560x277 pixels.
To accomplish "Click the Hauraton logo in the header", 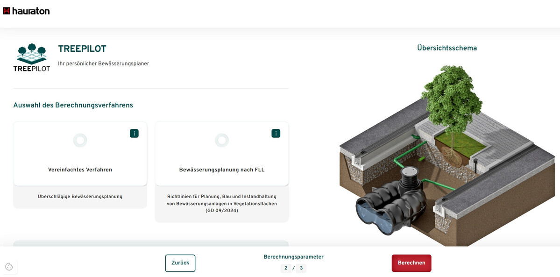I will [27, 11].
